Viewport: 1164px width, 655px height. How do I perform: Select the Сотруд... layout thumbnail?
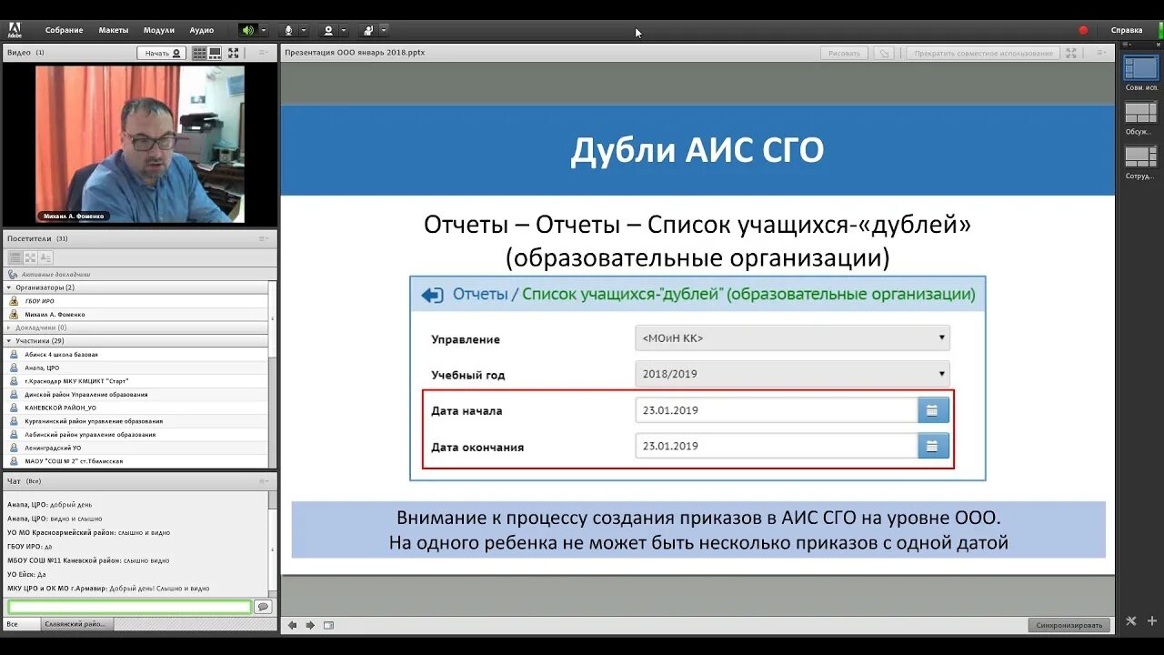1140,156
